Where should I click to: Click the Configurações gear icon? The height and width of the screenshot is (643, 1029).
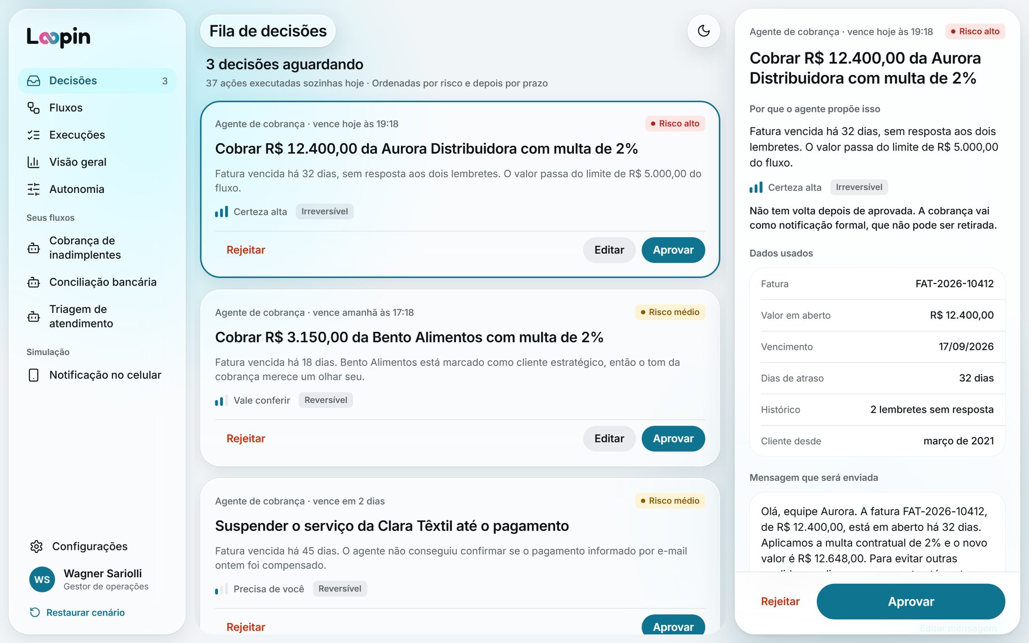pos(36,547)
